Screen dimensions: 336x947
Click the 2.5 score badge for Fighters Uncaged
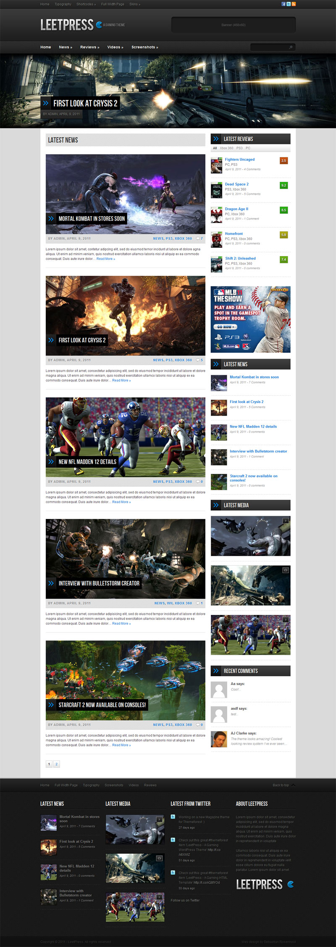click(283, 161)
